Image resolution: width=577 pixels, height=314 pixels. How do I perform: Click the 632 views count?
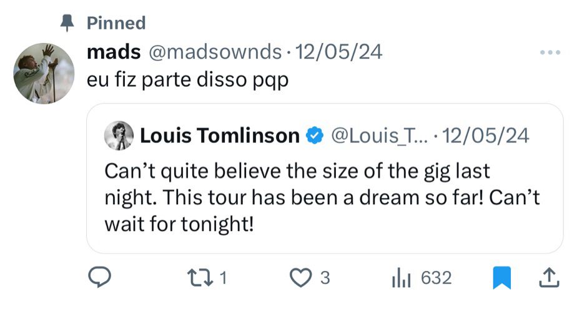436,278
